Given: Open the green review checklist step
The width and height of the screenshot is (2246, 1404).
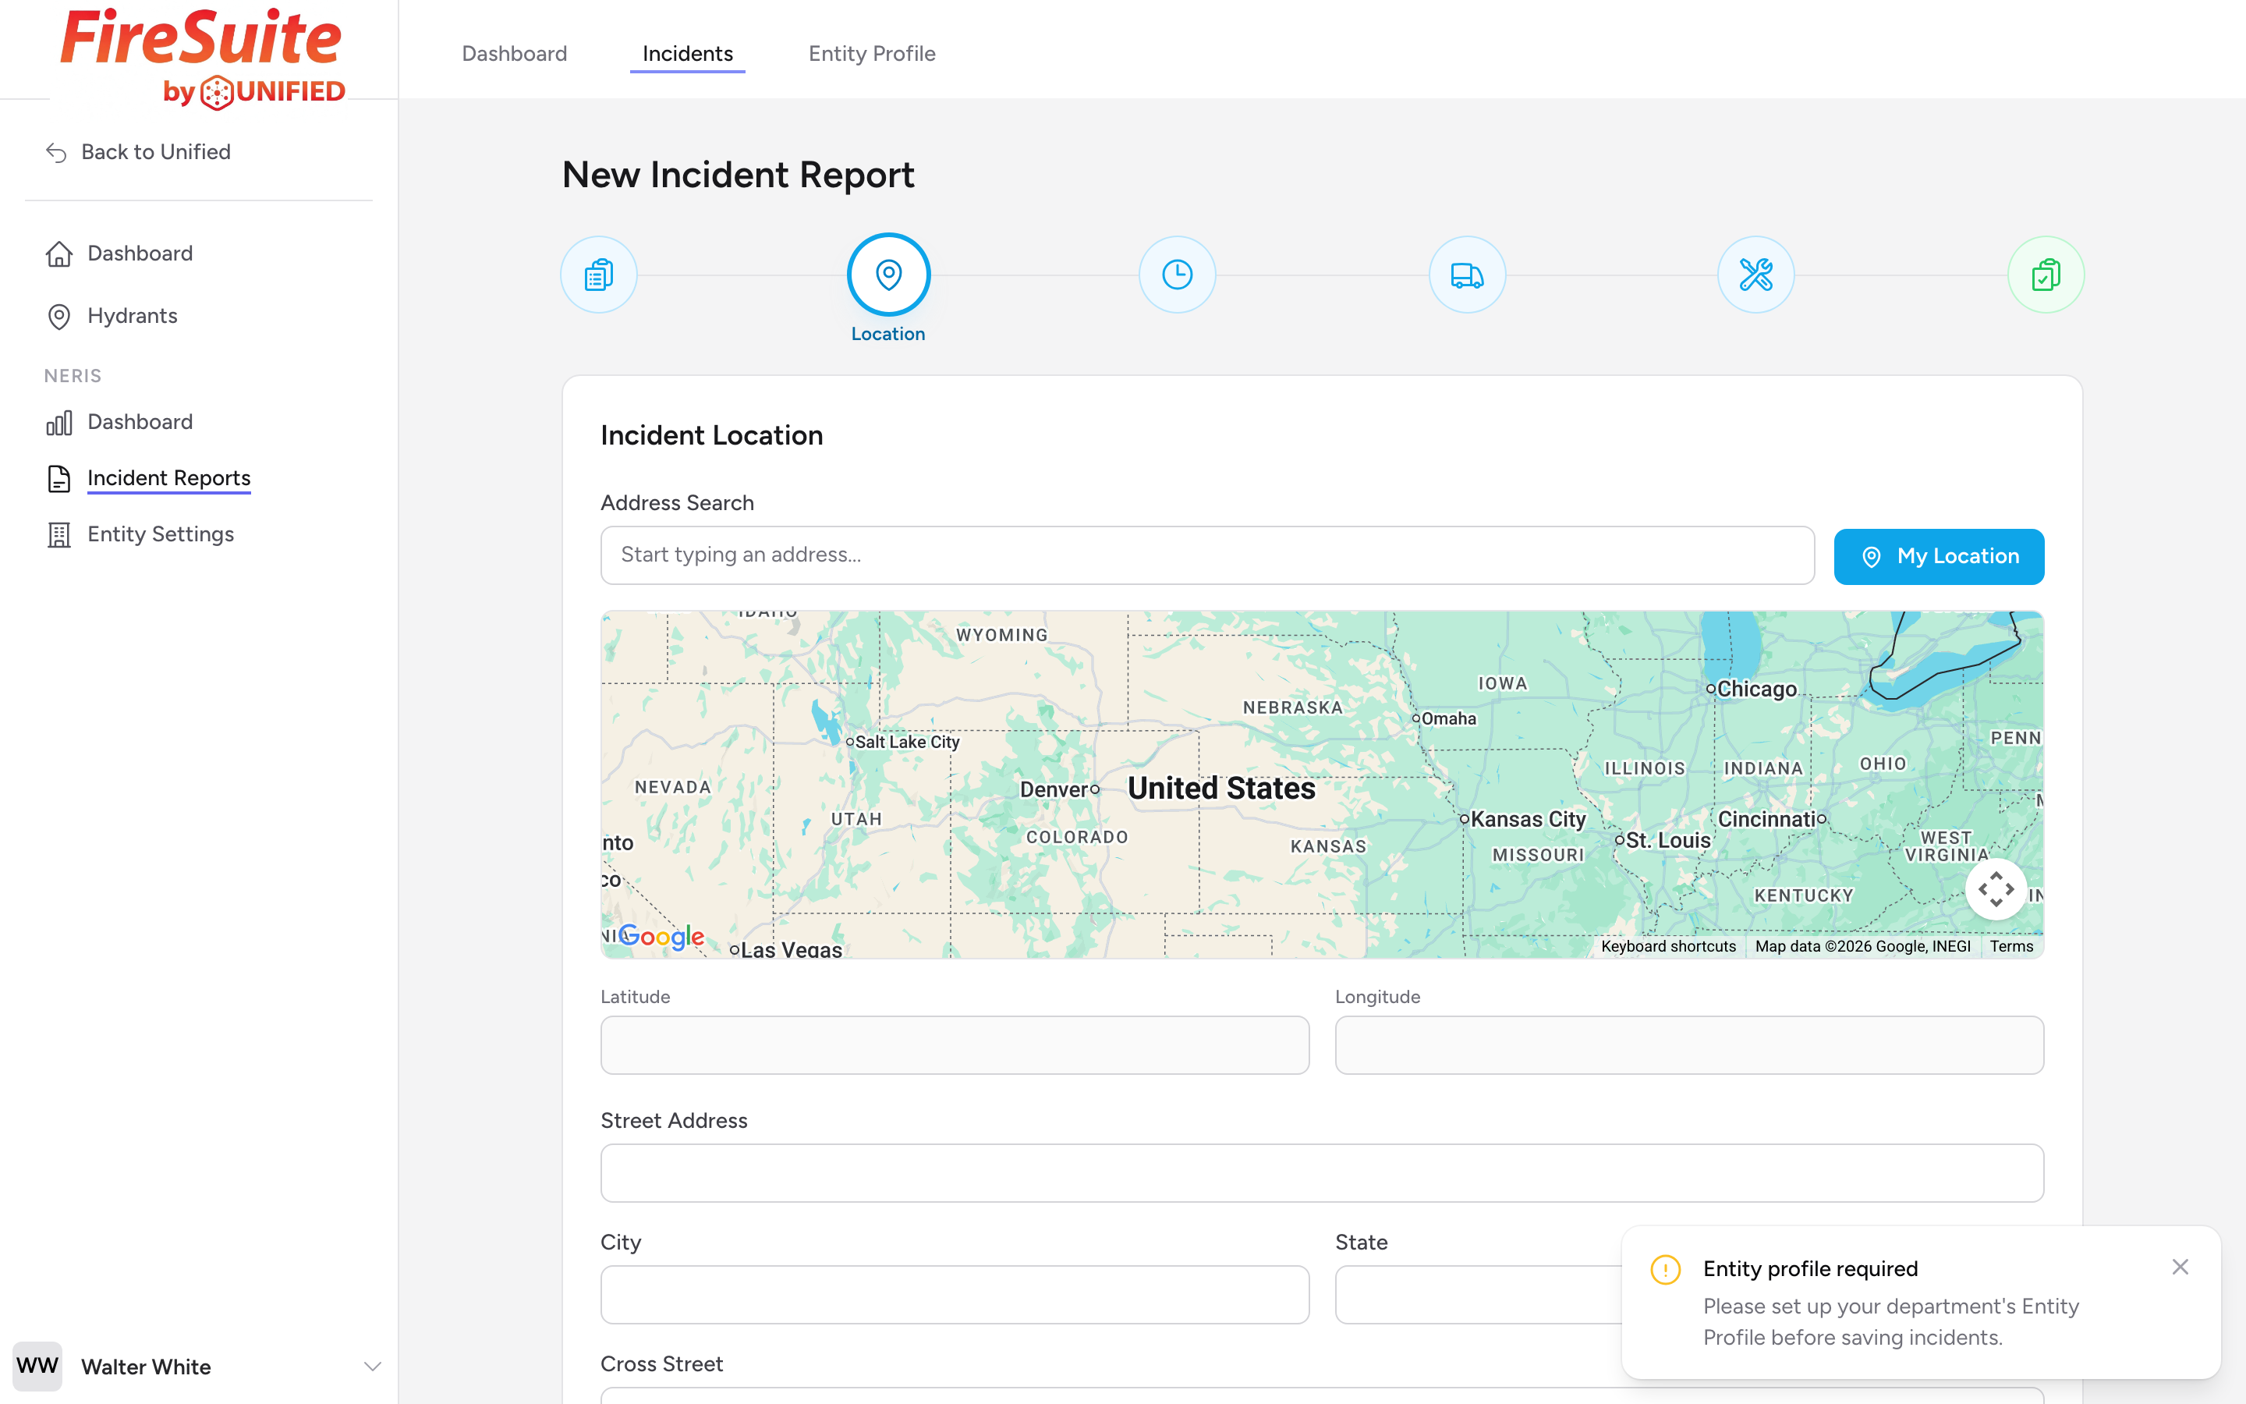Looking at the screenshot, I should coord(2046,275).
